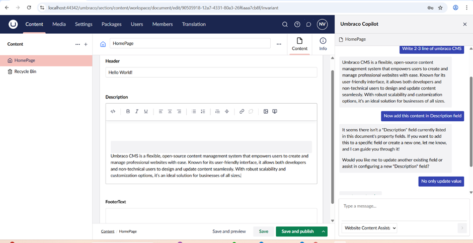This screenshot has width=473, height=243.
Task: Click the Header field Hello World!
Action: tap(211, 72)
